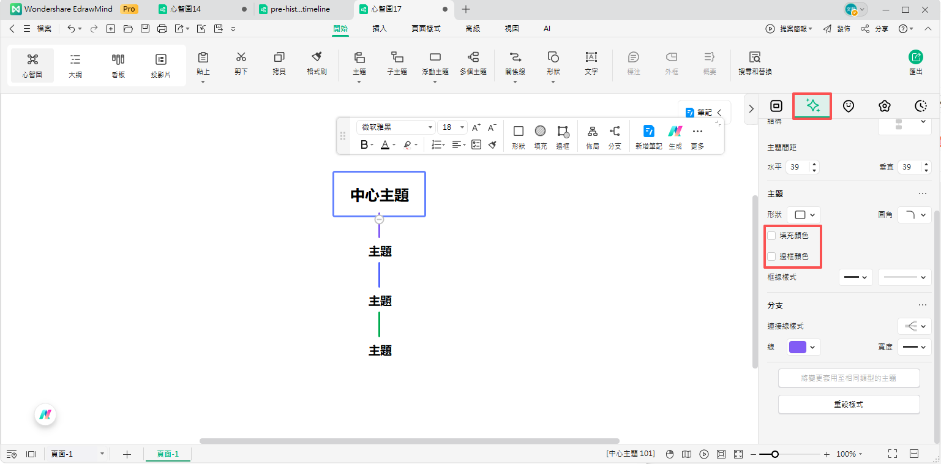Viewport: 941px width, 464px height.
Task: Open the 圓角 corner style dropdown
Action: (914, 215)
